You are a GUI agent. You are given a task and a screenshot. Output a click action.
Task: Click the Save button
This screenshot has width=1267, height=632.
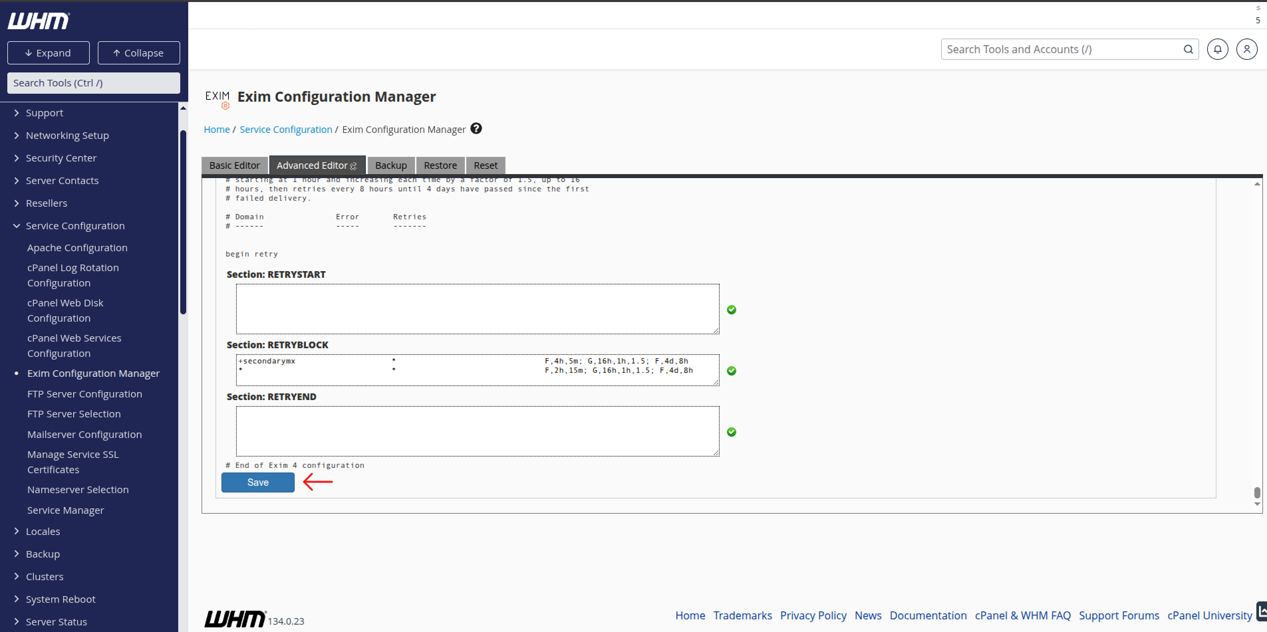coord(258,482)
